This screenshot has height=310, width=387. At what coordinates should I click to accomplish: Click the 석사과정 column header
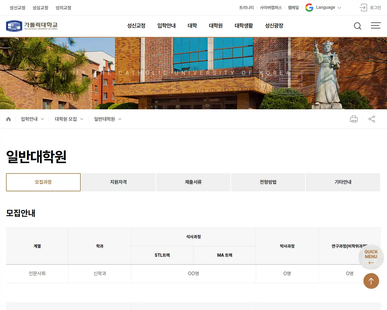(193, 237)
